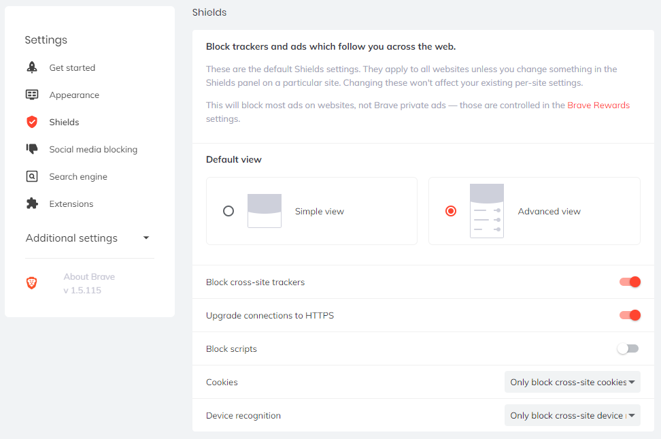
Task: Open the Device recognition dropdown
Action: 573,415
